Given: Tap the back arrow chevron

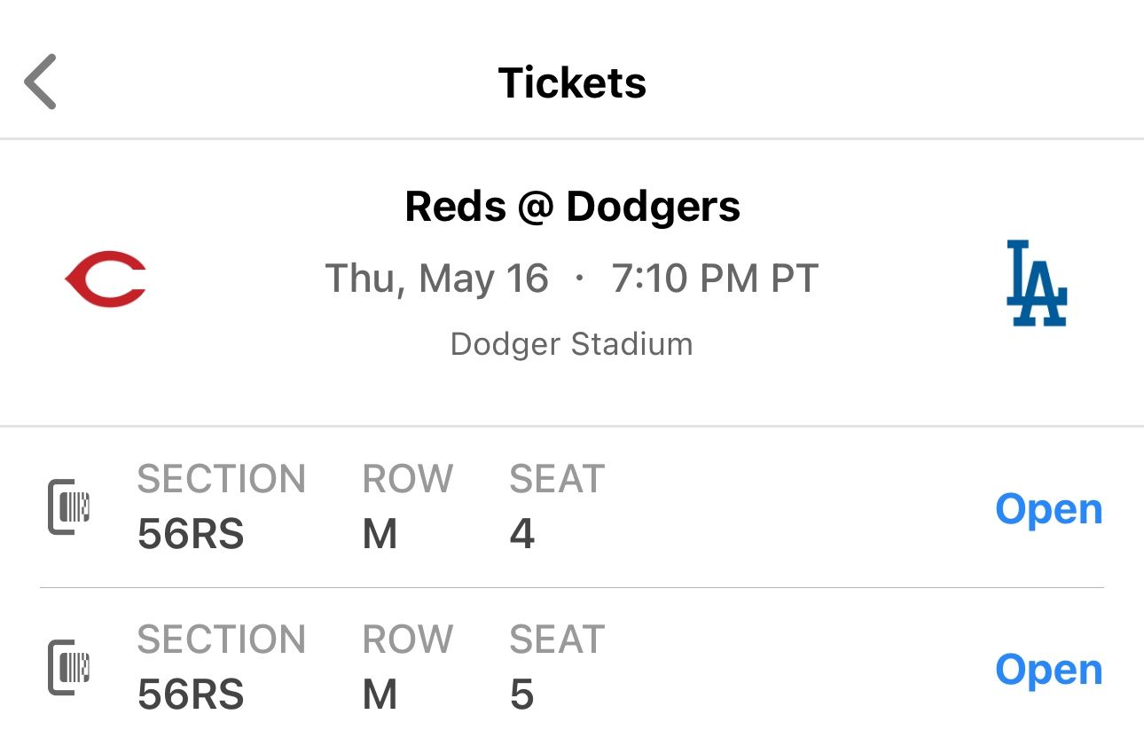Looking at the screenshot, I should pos(41,82).
